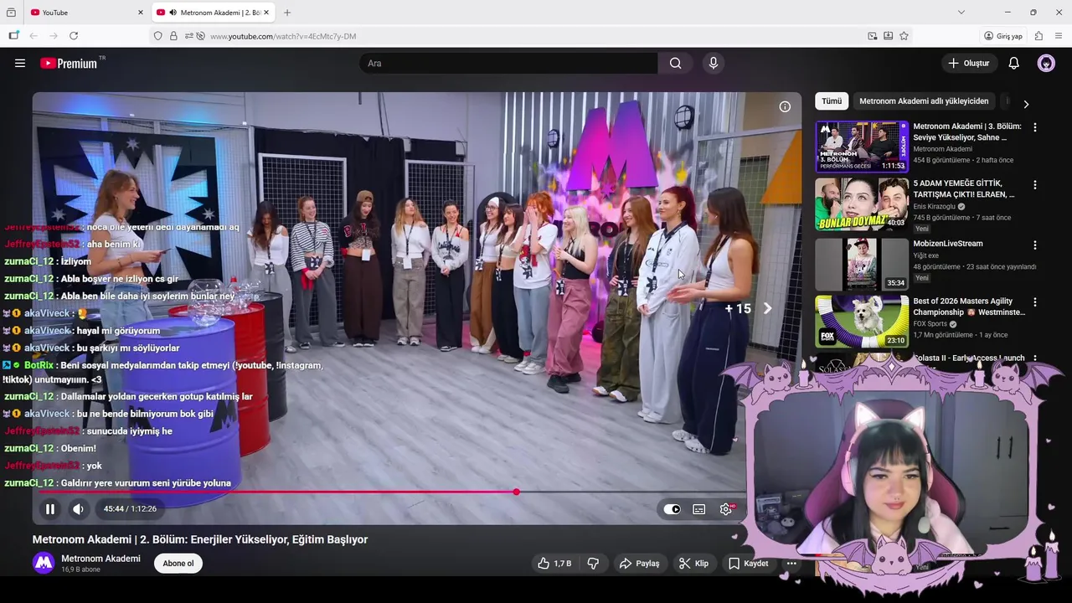The image size is (1072, 603).
Task: Open options for MobizenLiveStream video
Action: click(1035, 245)
